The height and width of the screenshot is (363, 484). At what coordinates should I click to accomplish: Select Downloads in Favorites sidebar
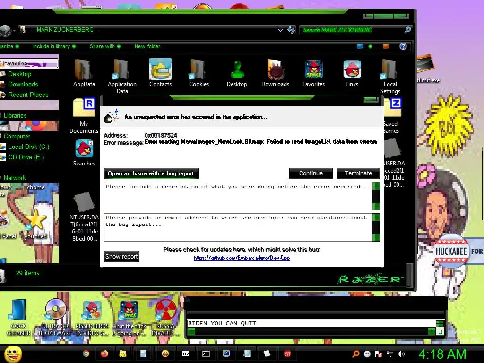(x=23, y=84)
